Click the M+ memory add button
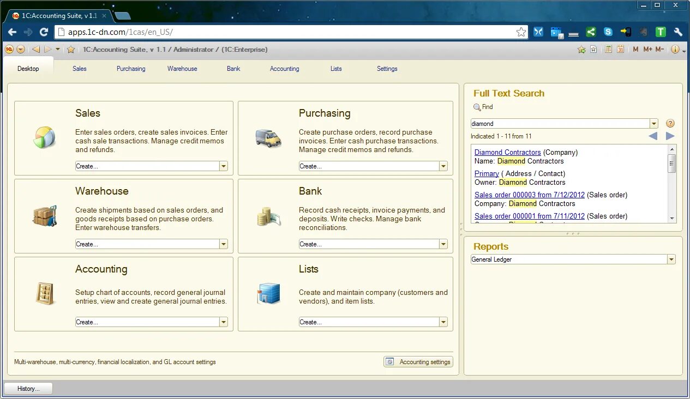 (x=647, y=50)
